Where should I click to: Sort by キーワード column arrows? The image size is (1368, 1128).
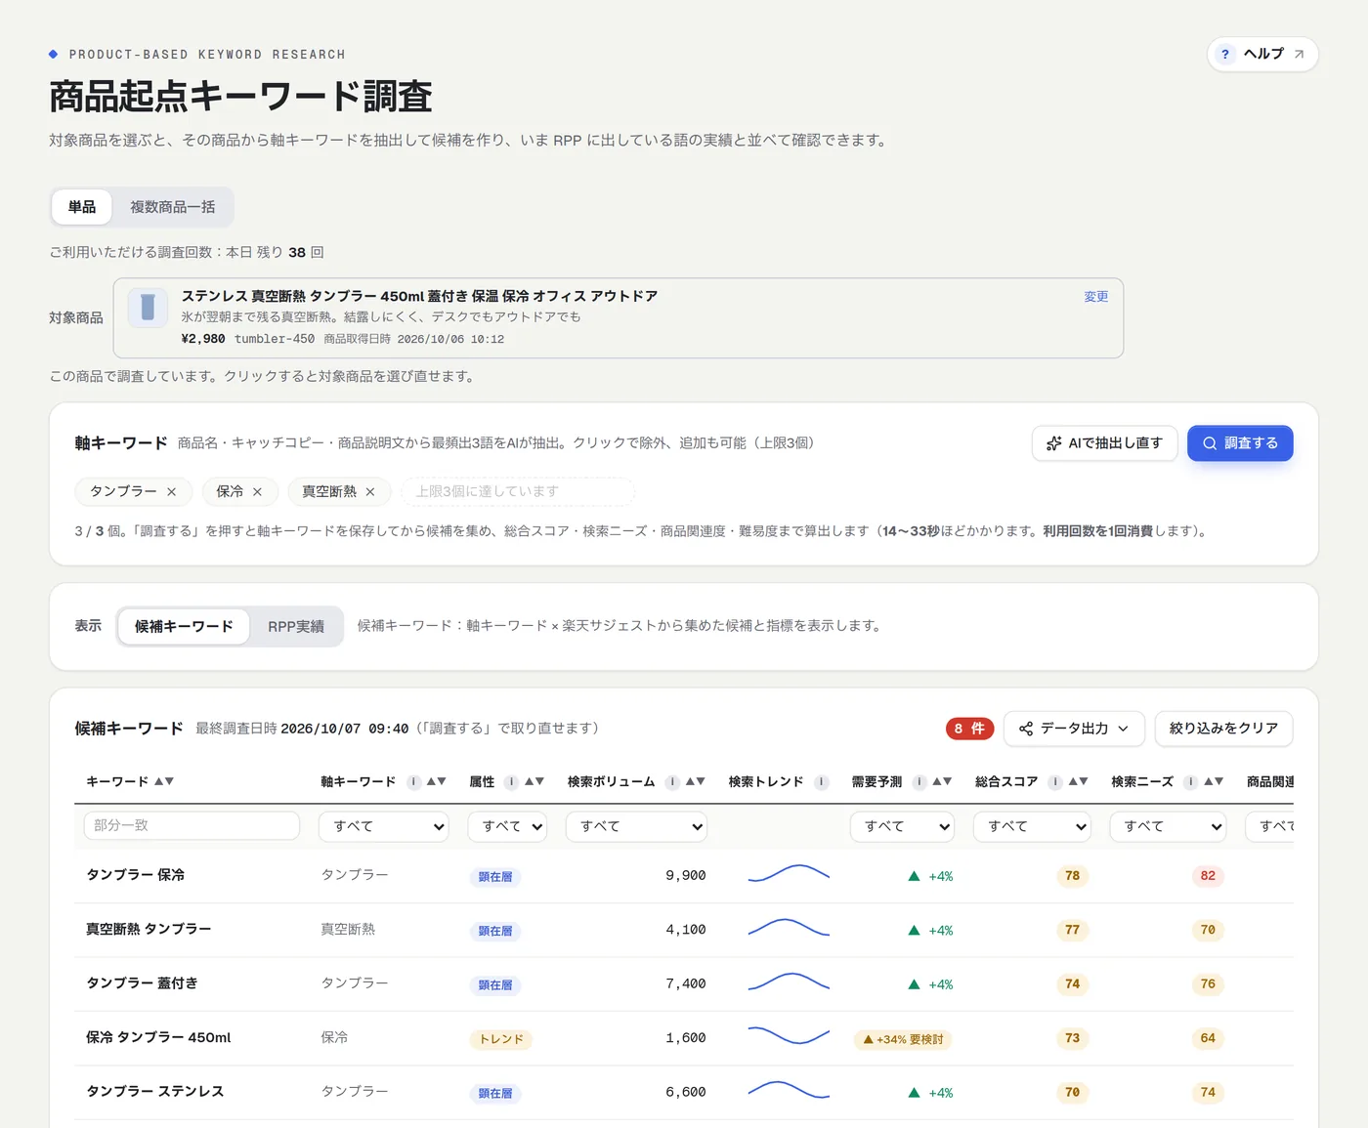164,781
